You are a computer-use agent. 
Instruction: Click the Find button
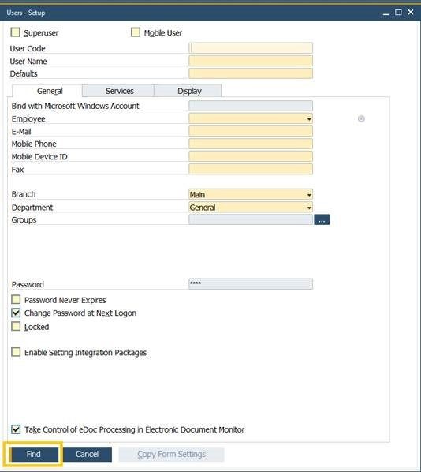[x=34, y=454]
